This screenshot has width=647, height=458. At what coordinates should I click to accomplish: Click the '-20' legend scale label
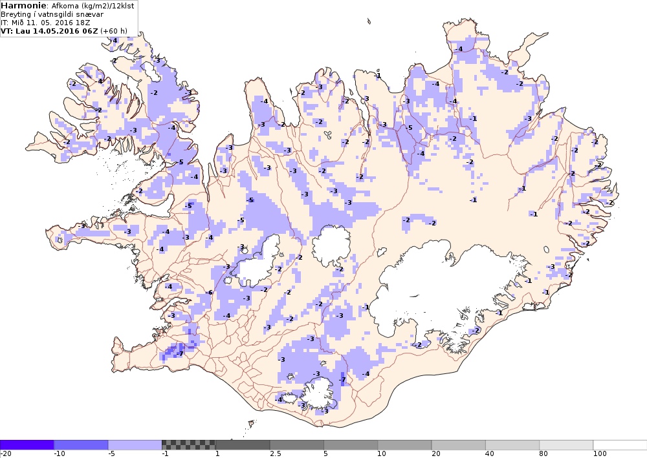point(5,454)
